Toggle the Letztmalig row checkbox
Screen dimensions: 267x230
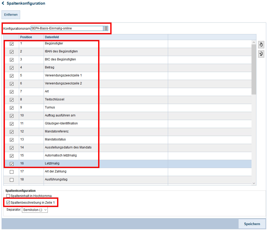click(12, 164)
